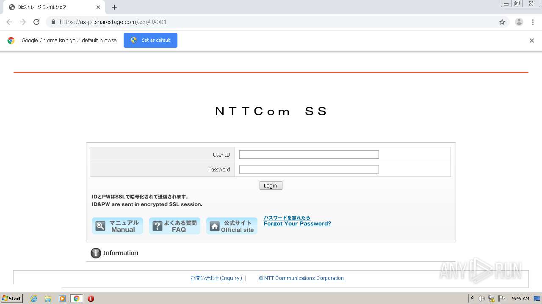This screenshot has width=542, height=304.
Task: Click the taskbar clock showing 9:49 AM
Action: click(x=520, y=299)
